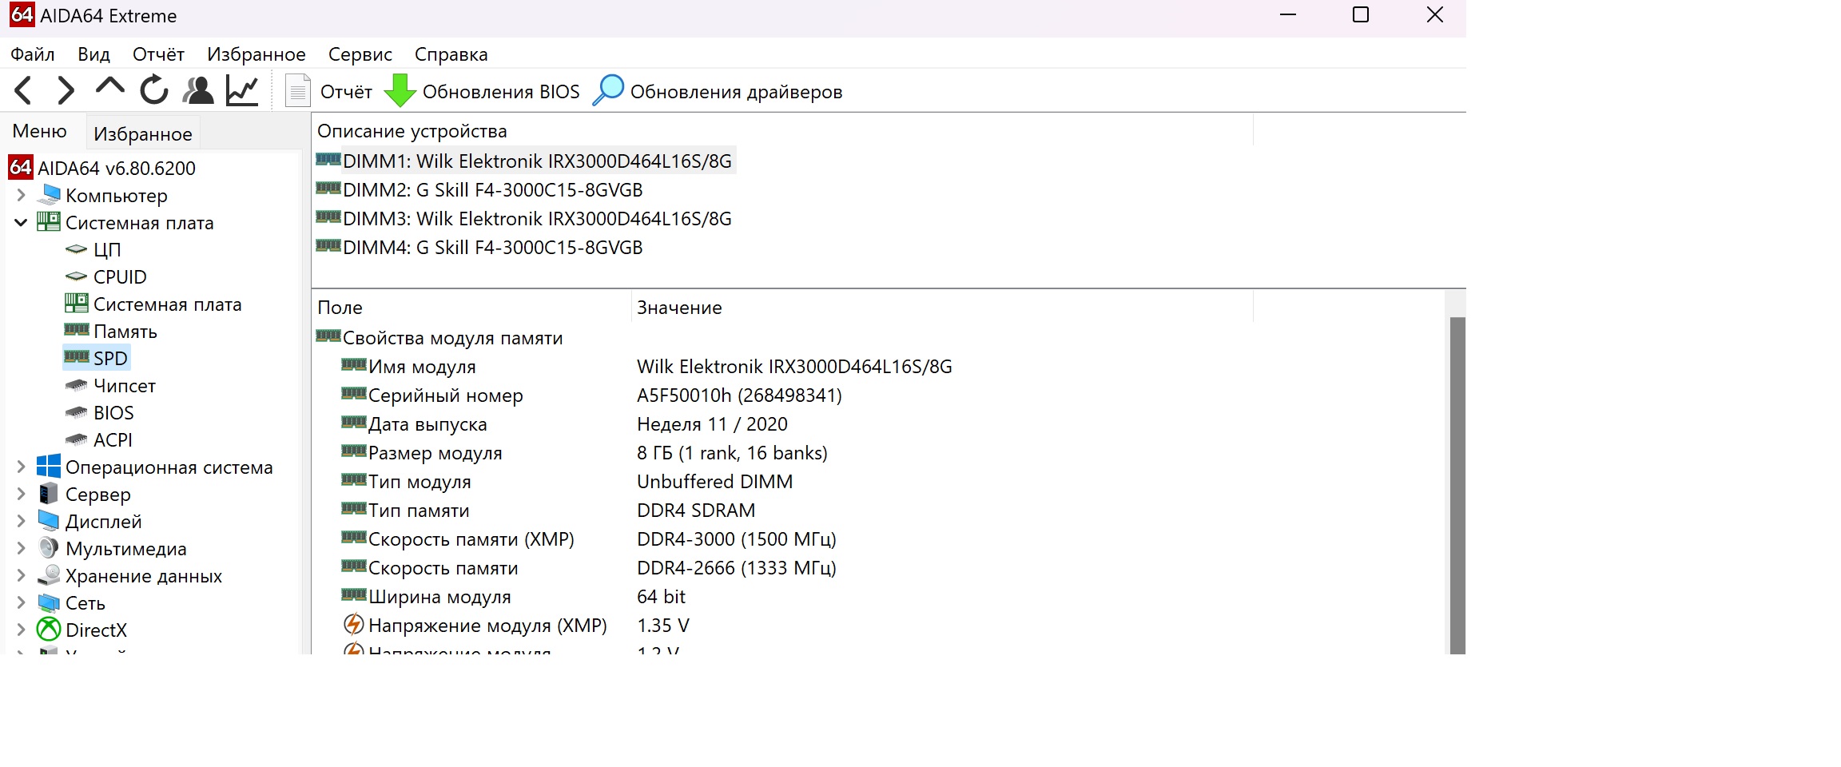The height and width of the screenshot is (767, 1841).
Task: Click the AIDA64 logo in title bar
Action: point(22,15)
